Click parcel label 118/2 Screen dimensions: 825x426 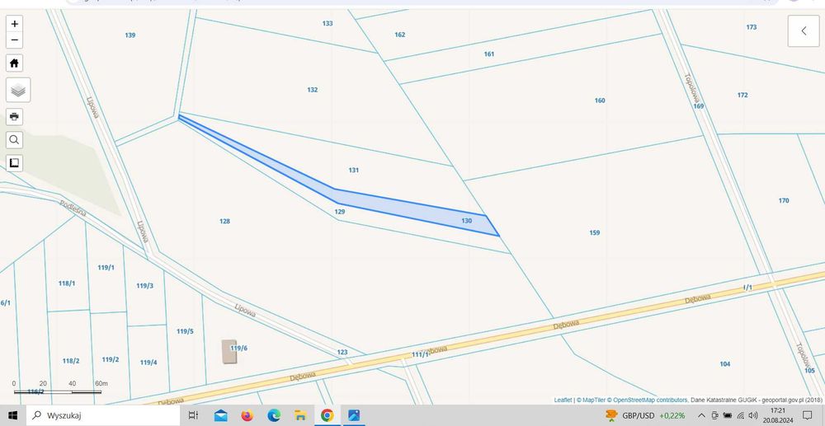(70, 361)
